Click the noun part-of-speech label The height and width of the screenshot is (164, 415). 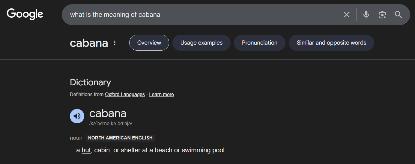[x=76, y=138]
